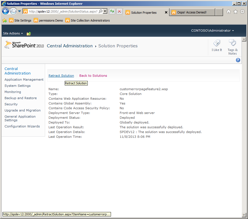
Task: Click the SharePoint 2010 logo
Action: pos(24,45)
